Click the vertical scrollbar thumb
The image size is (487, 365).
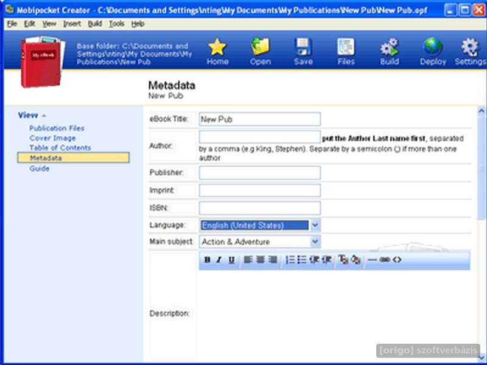(482, 168)
